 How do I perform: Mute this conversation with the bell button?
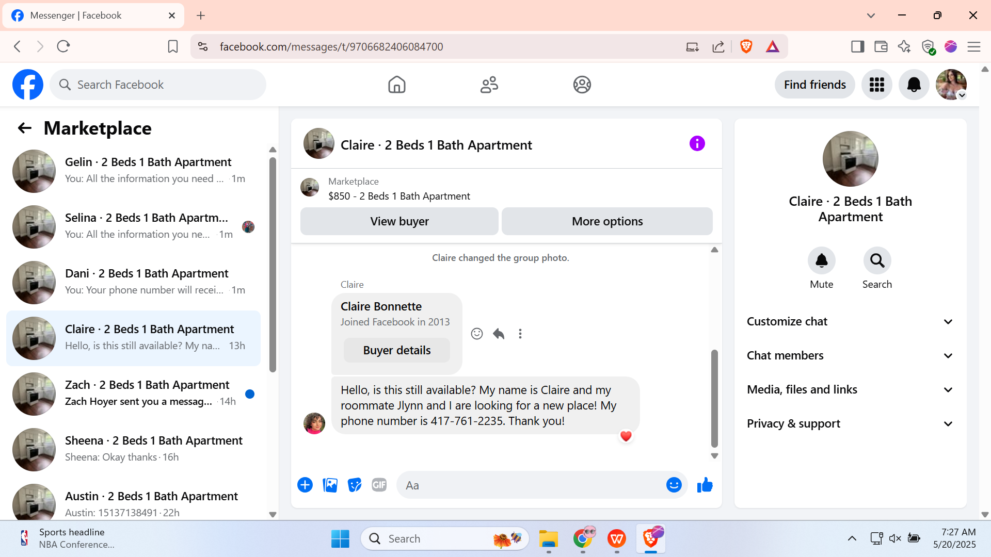821,261
